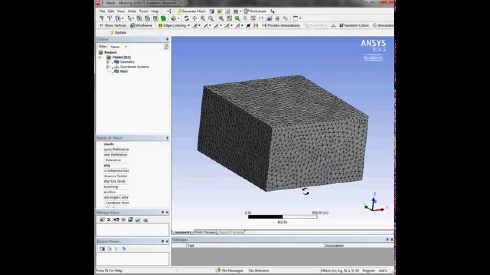Click the Association column header
This screenshot has width=490, height=275.
point(359,246)
